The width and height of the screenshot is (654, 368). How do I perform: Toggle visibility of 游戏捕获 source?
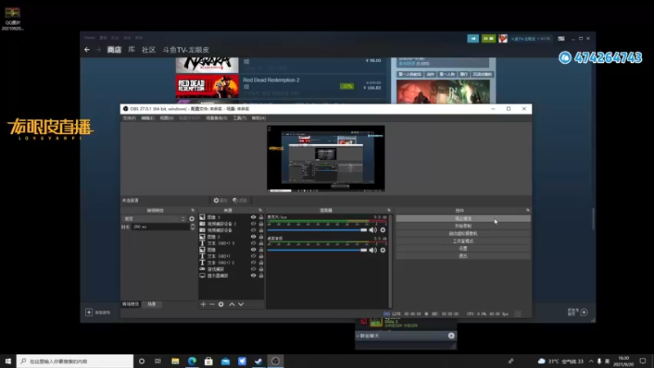click(x=253, y=269)
